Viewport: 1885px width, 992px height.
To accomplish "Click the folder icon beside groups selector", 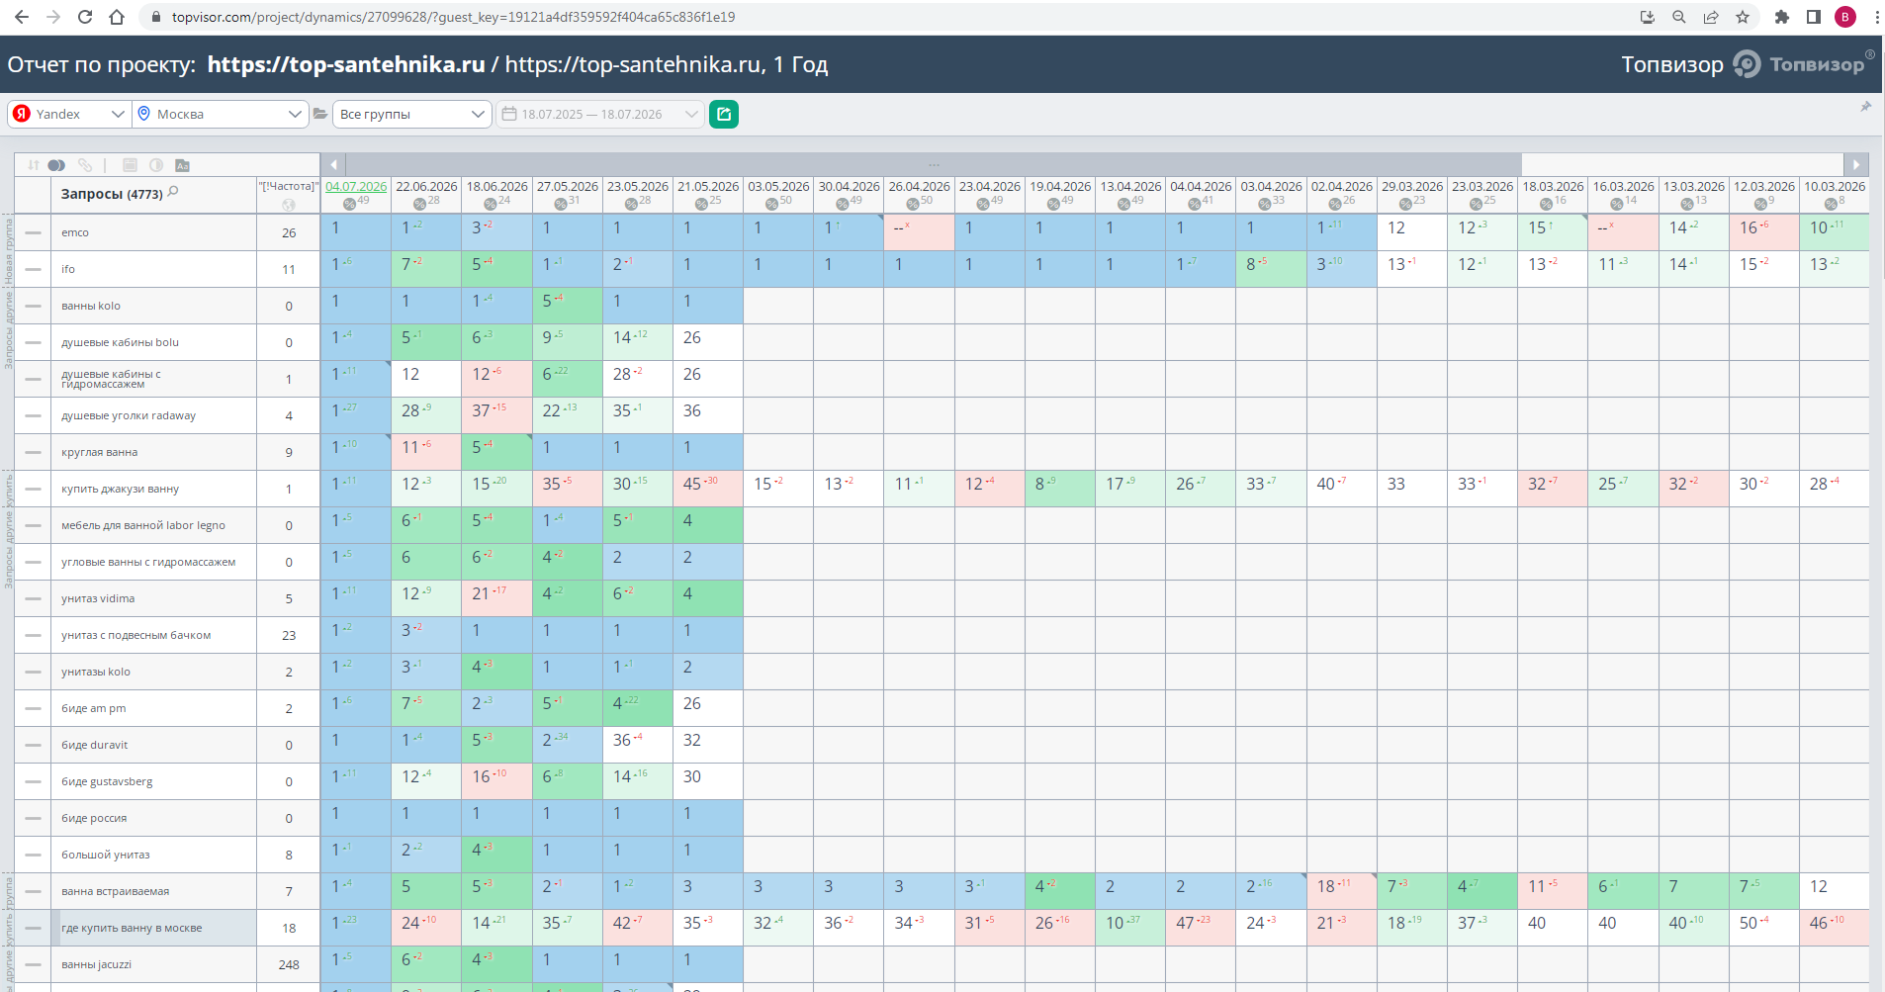I will tap(320, 114).
